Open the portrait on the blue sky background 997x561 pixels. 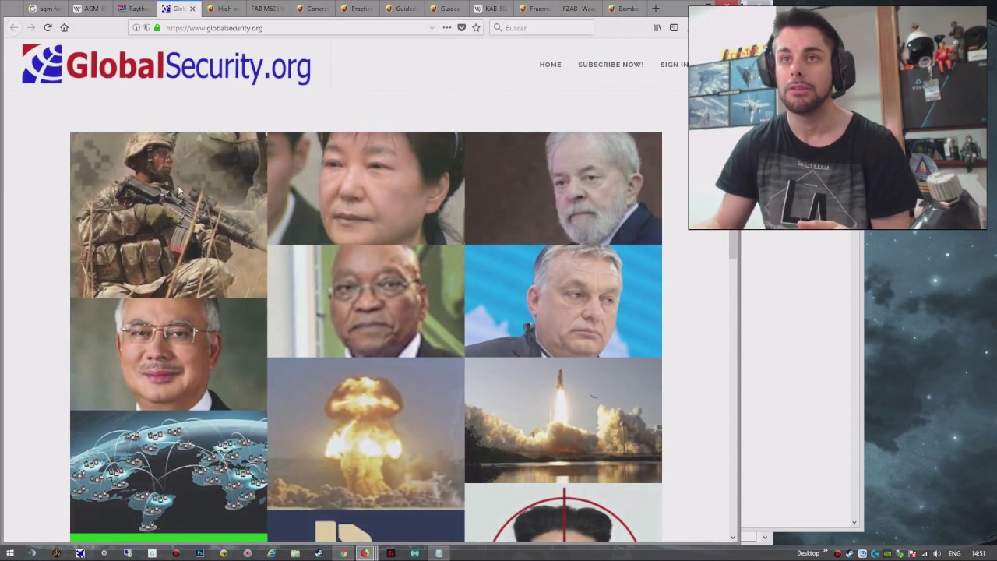563,301
